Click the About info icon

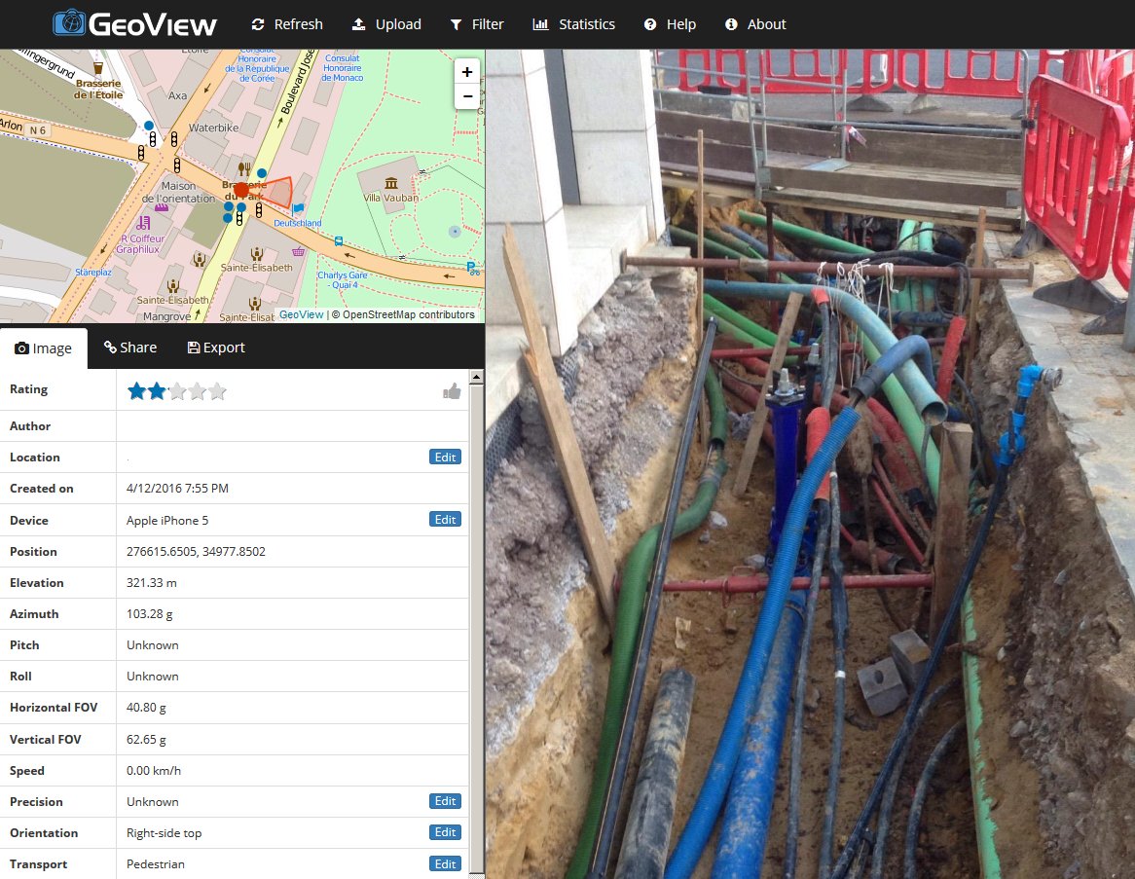click(730, 23)
